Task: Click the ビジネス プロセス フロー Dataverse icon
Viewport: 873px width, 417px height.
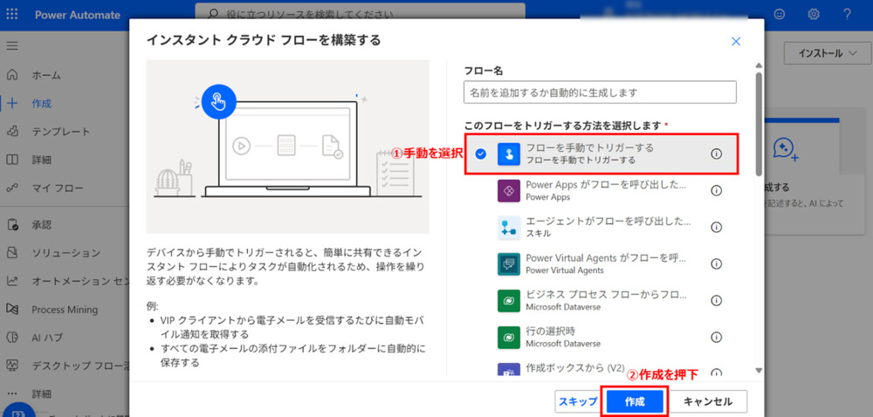Action: (x=509, y=300)
